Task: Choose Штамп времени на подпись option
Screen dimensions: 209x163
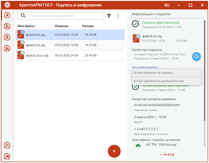Action: click(166, 73)
